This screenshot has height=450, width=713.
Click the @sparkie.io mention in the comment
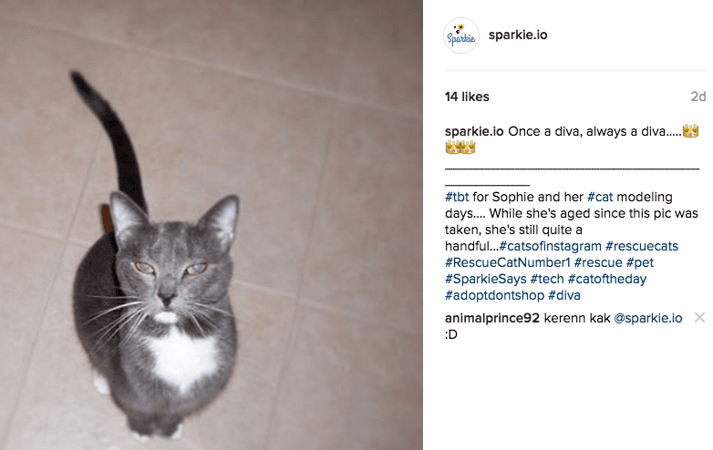pos(648,318)
